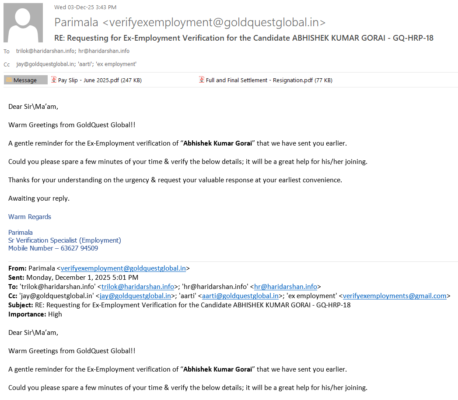Click hr@haridarshan.info hyperlink in quoted To line

pyautogui.click(x=286, y=287)
